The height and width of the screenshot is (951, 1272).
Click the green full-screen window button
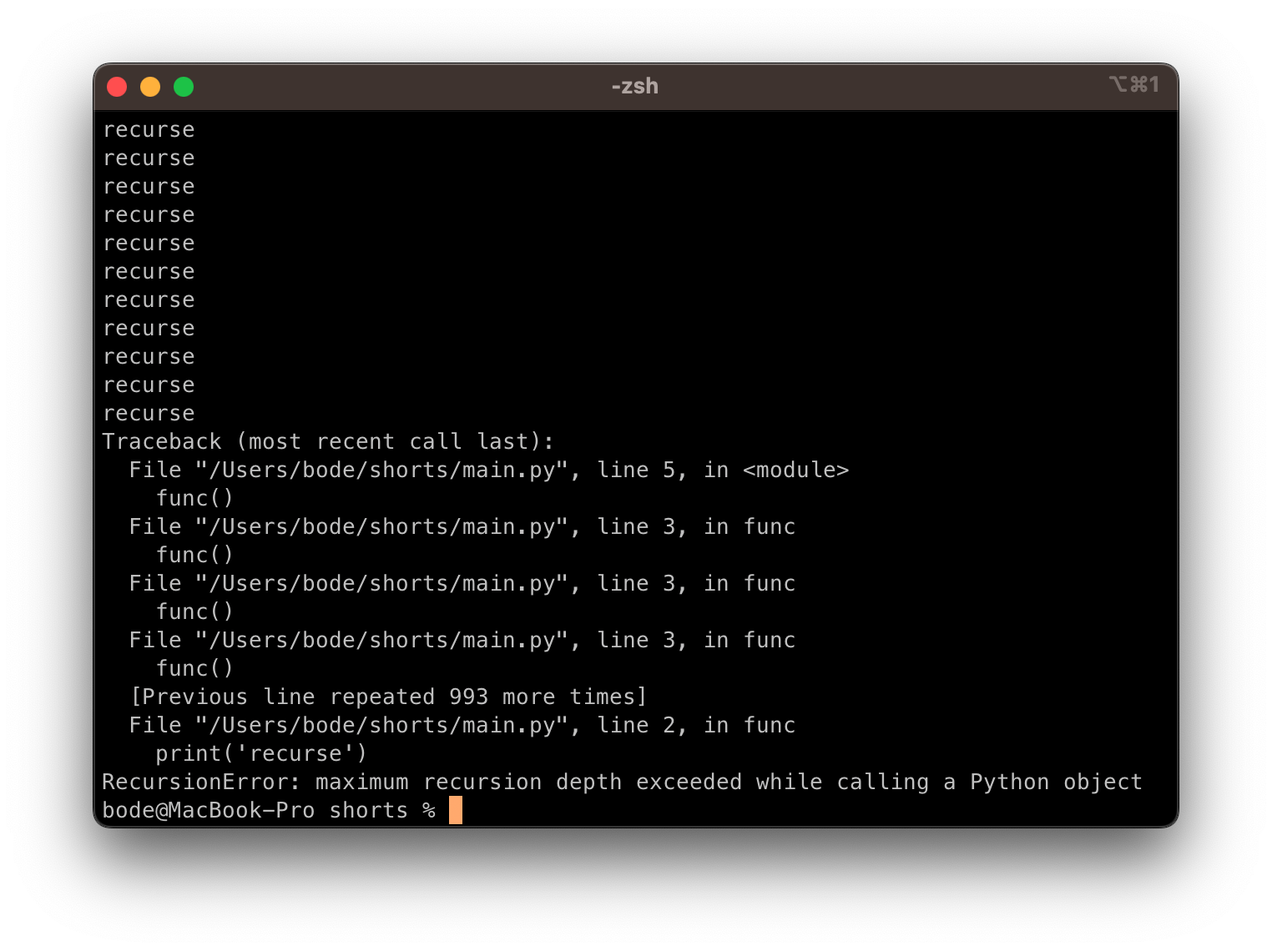184,87
